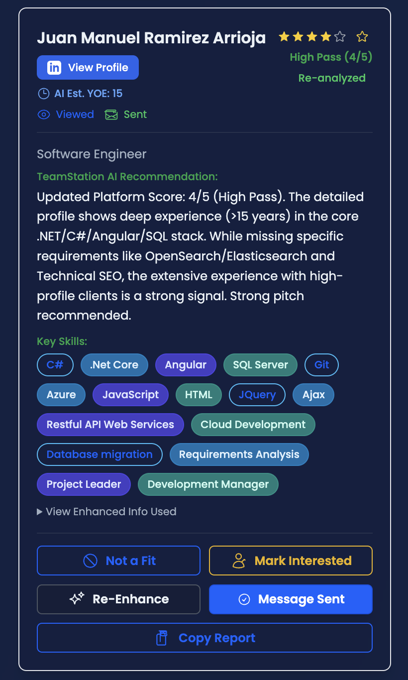
Task: Click the clock icon beside AI Est. YOE
Action: click(44, 94)
